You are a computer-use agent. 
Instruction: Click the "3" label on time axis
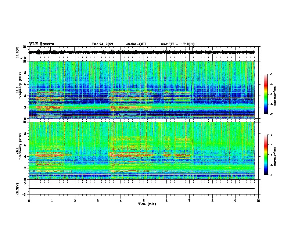click(98, 201)
